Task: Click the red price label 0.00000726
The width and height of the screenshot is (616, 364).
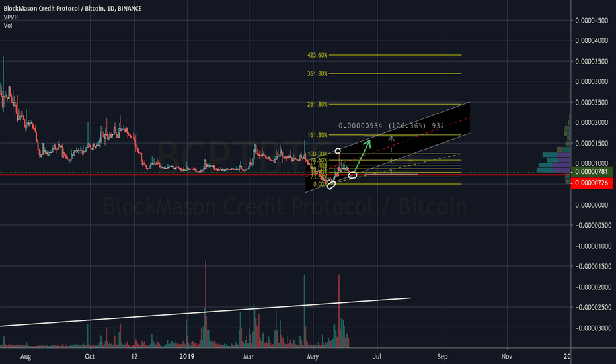Action: pyautogui.click(x=592, y=183)
